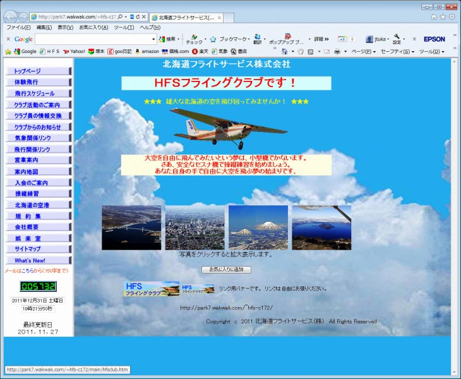Click the Google toolbar translate (翻訳) icon
The height and width of the screenshot is (379, 461).
point(258,39)
